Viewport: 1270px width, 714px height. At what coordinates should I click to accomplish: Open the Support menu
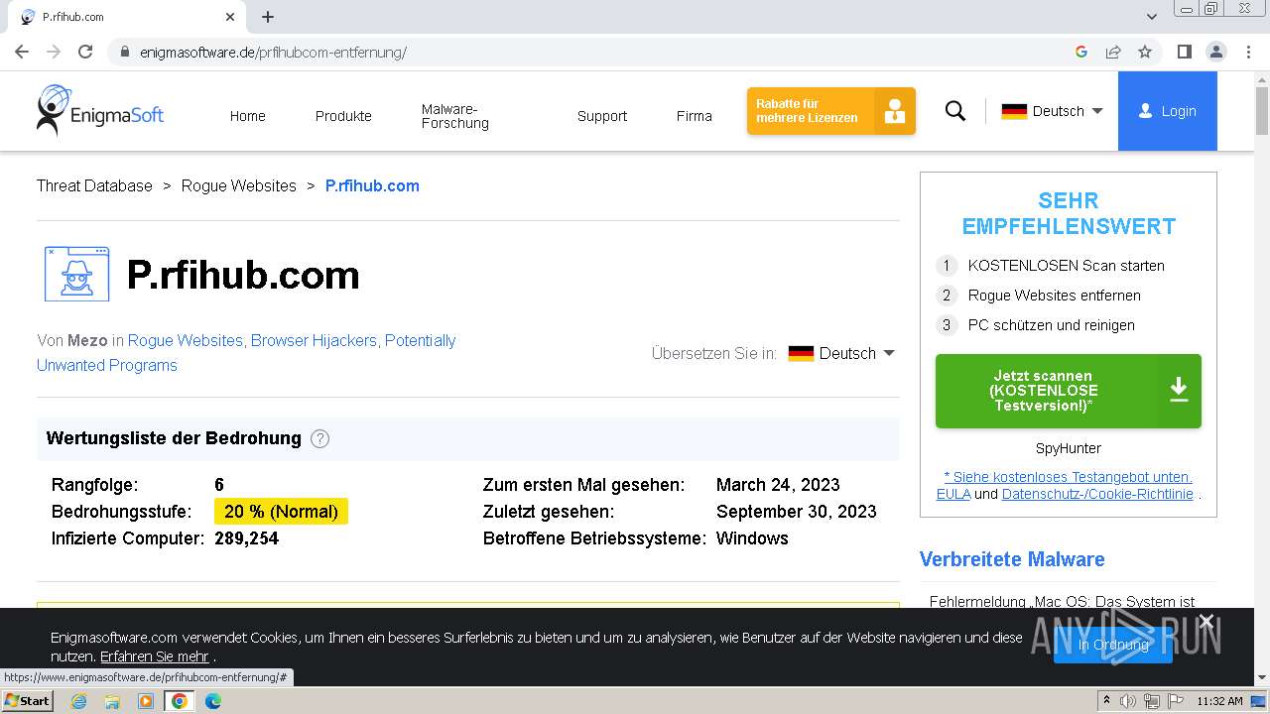(602, 116)
